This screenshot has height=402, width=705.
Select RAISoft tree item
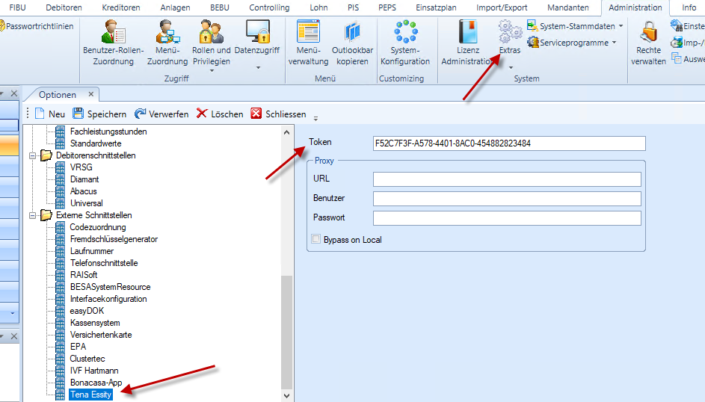(x=84, y=275)
